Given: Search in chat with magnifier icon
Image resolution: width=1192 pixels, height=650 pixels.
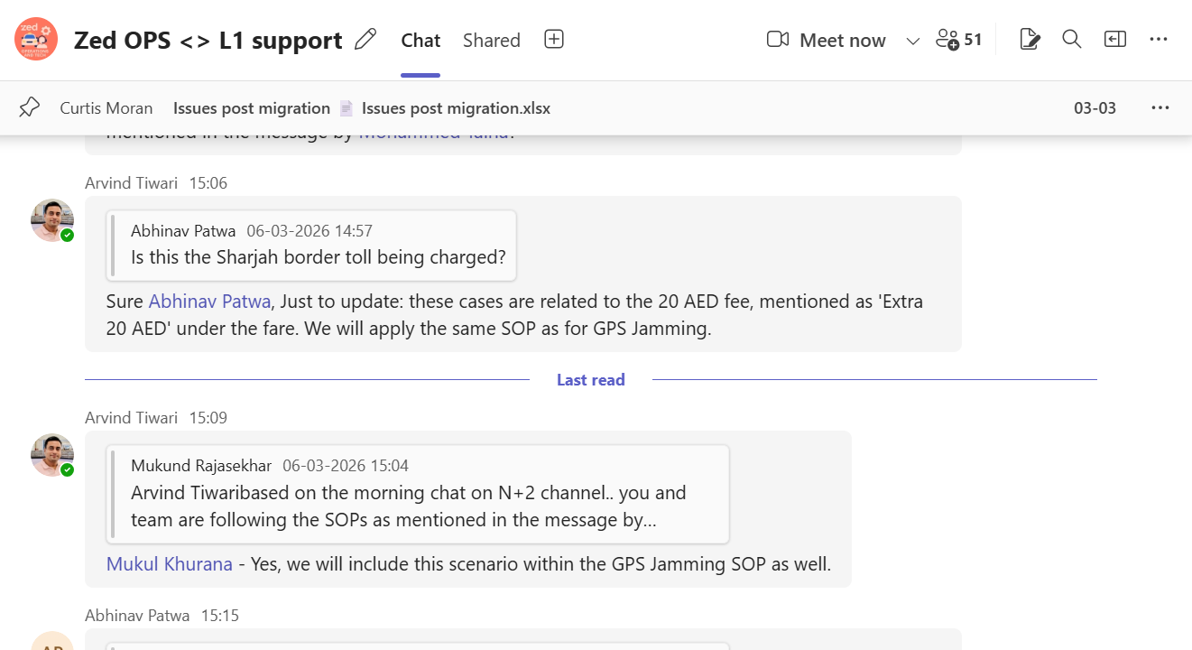Looking at the screenshot, I should pos(1072,40).
